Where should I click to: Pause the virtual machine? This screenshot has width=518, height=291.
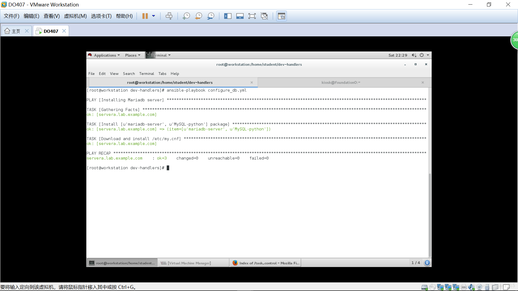coord(145,16)
